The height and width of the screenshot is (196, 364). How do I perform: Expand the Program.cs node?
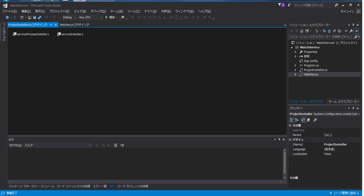[x=295, y=66]
